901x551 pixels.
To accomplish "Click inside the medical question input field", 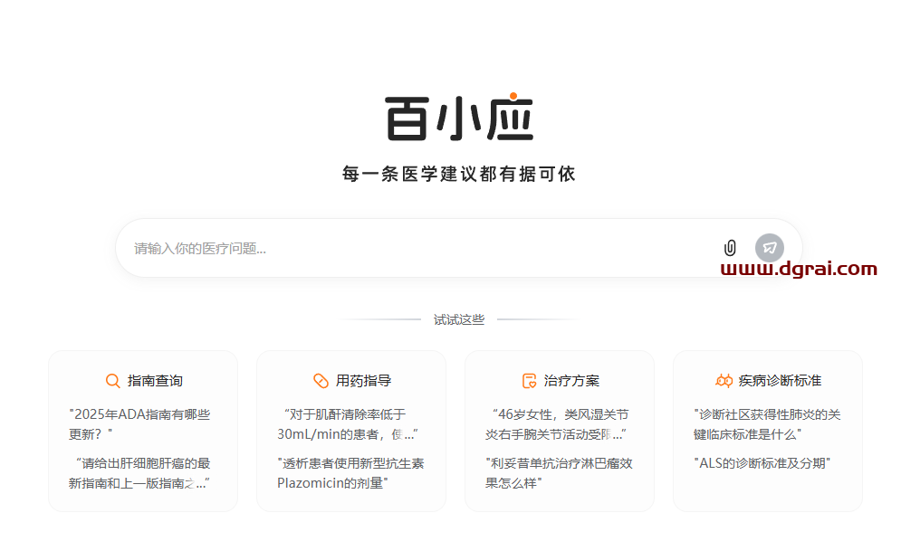I will point(362,247).
